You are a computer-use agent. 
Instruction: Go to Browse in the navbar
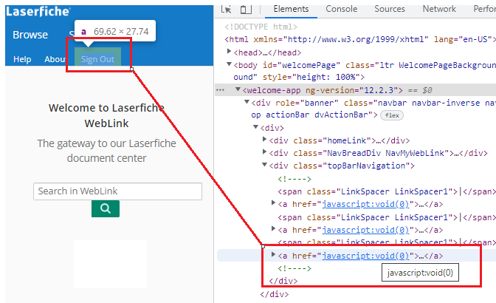click(30, 35)
